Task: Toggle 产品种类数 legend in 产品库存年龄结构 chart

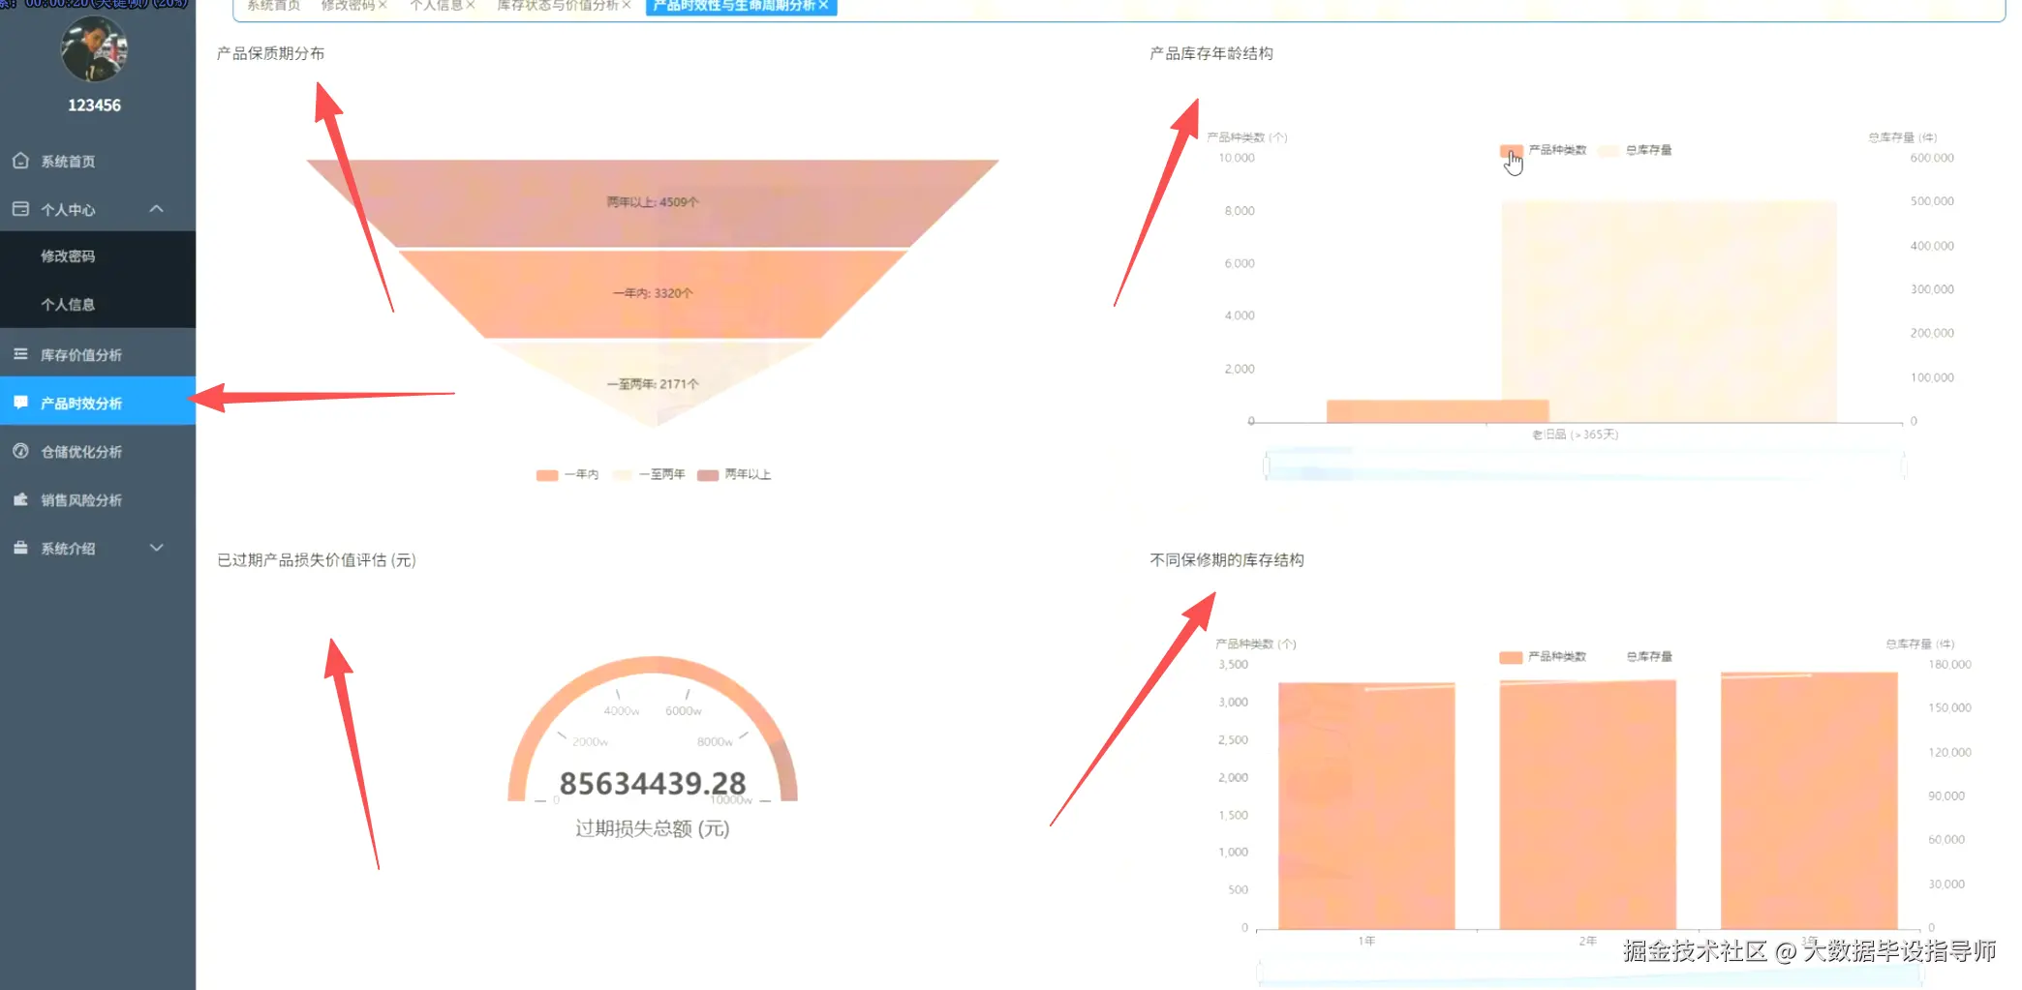Action: (x=1544, y=151)
